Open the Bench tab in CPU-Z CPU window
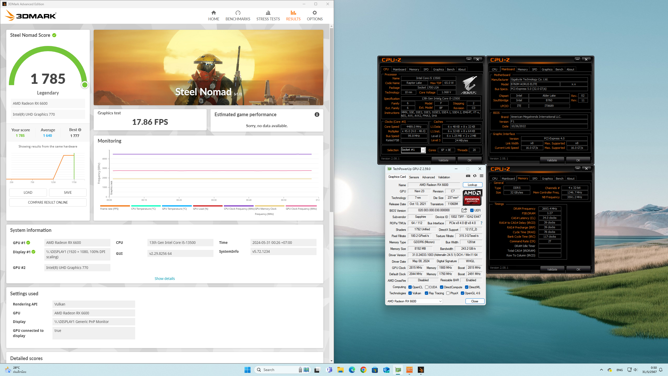This screenshot has width=668, height=376. (451, 69)
